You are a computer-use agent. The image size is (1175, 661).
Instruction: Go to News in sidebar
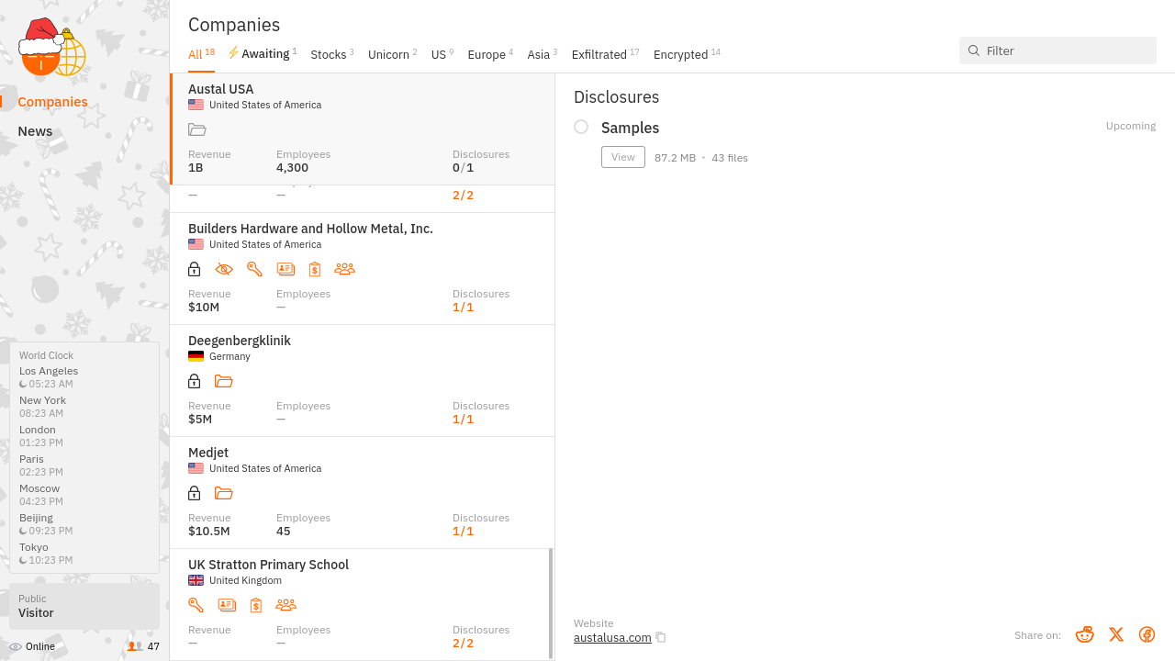point(35,131)
